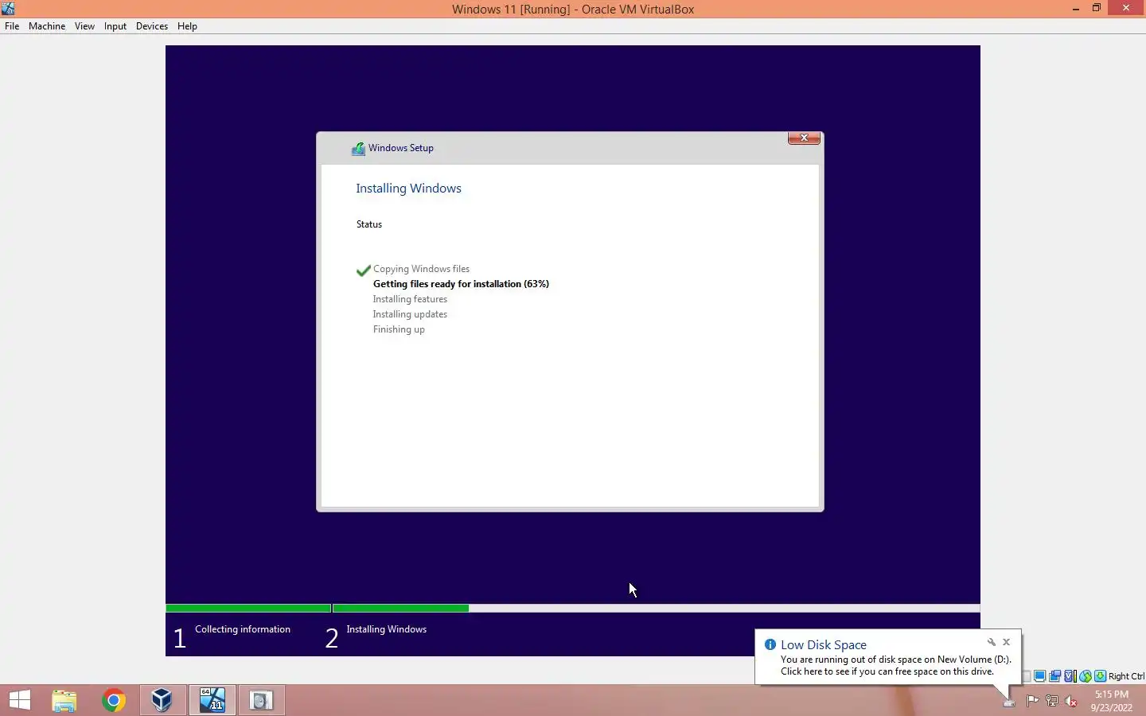Open the disk utility taskbar icon

(261, 700)
